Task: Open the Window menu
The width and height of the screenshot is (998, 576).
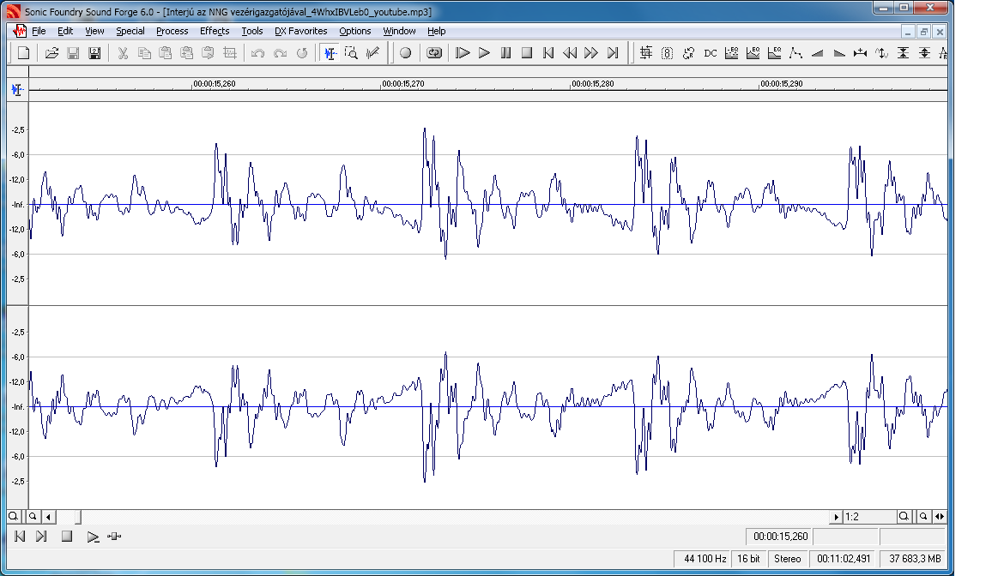Action: click(399, 31)
